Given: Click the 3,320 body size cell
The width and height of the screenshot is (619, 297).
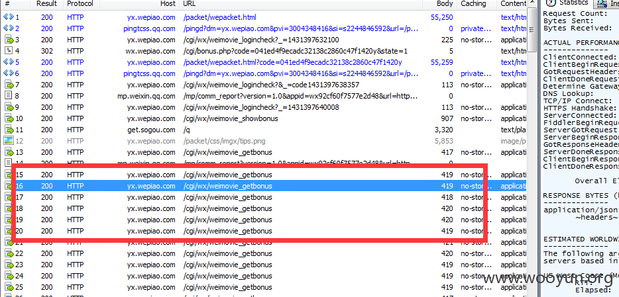Looking at the screenshot, I should point(444,130).
